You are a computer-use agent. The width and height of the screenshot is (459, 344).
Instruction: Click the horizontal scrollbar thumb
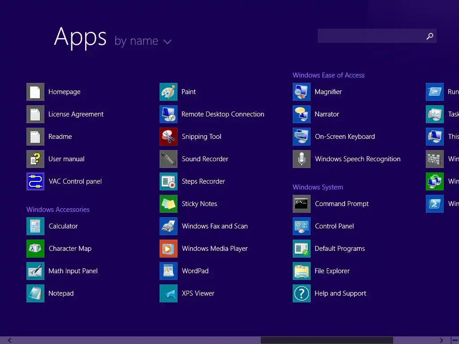(x=327, y=340)
